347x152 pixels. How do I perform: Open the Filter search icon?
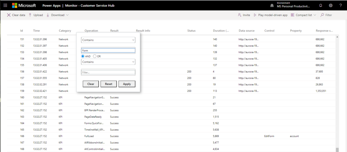click(322, 15)
